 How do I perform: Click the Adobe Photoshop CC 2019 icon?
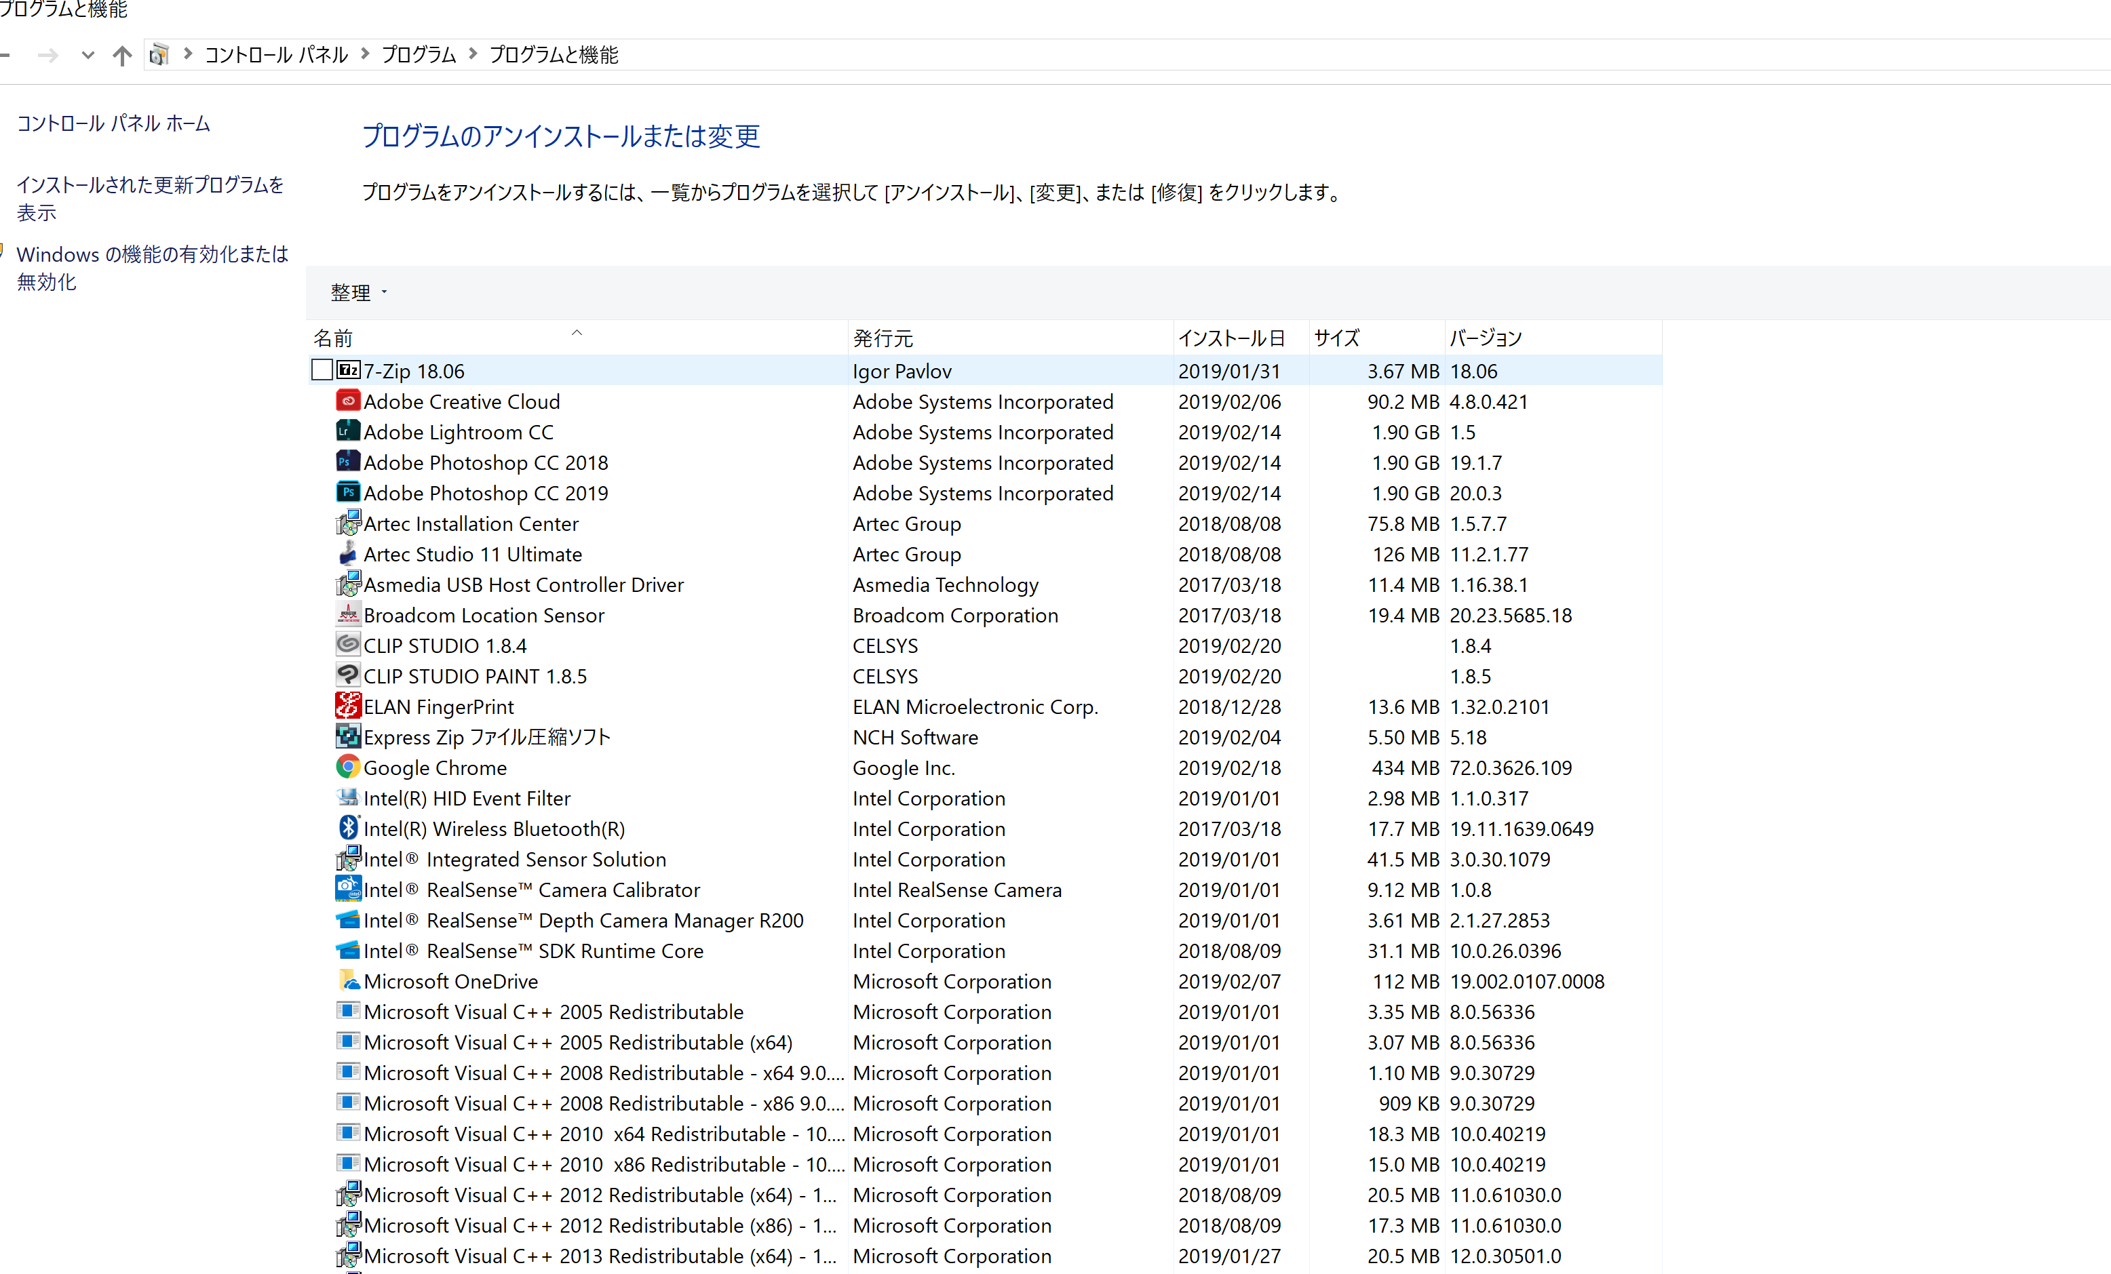348,492
